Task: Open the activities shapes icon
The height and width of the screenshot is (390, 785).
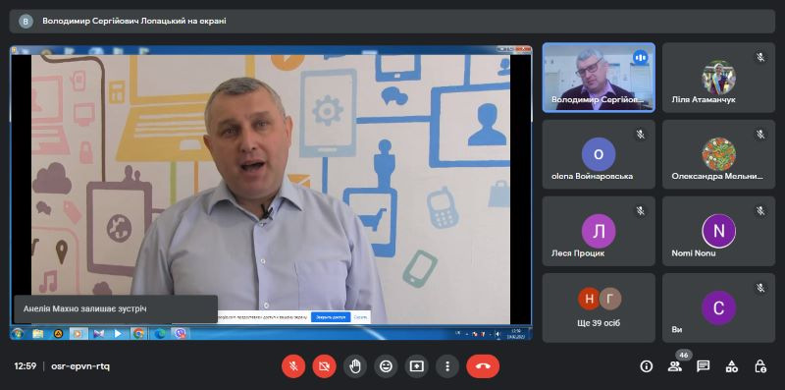Action: coord(732,366)
